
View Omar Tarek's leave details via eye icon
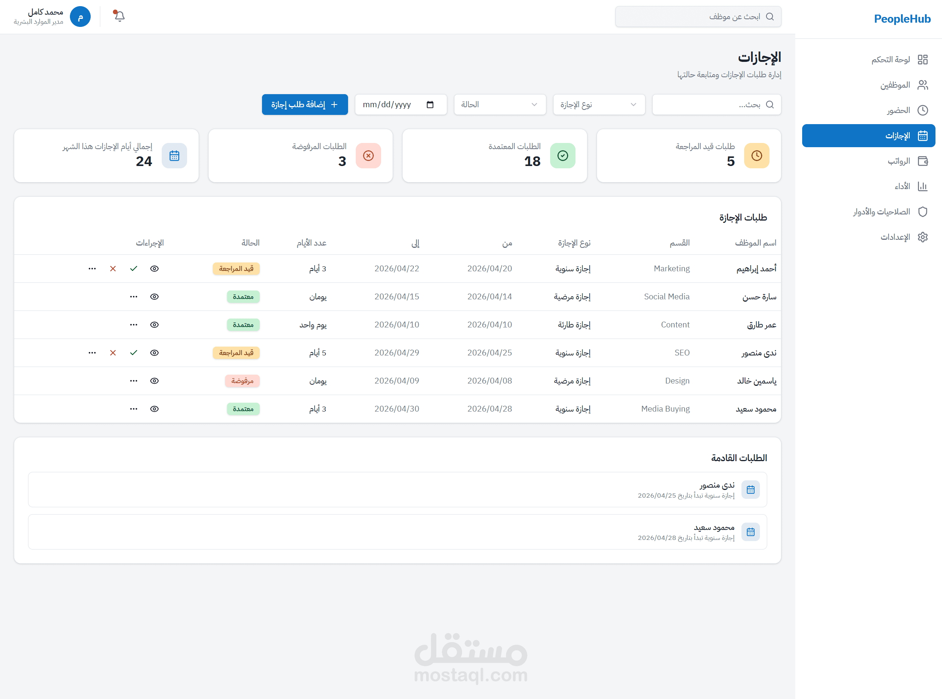point(154,325)
